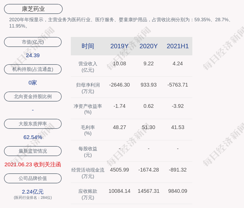This screenshot has height=208, width=244.
Task: Select the 经营活动现金流(万元) row label
Action: 88,173
